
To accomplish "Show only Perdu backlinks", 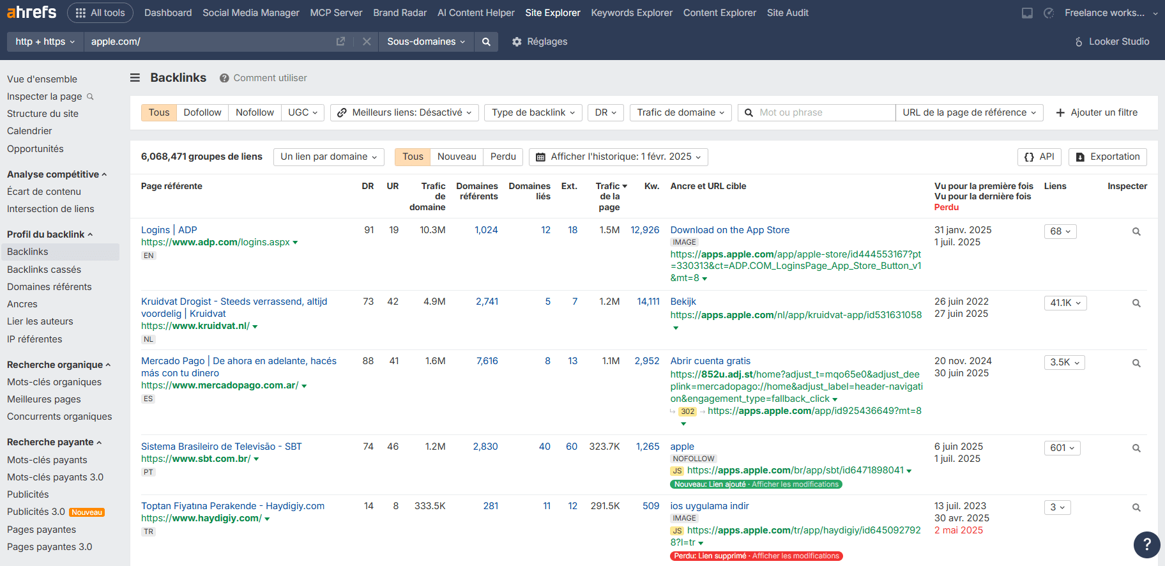I will click(503, 157).
